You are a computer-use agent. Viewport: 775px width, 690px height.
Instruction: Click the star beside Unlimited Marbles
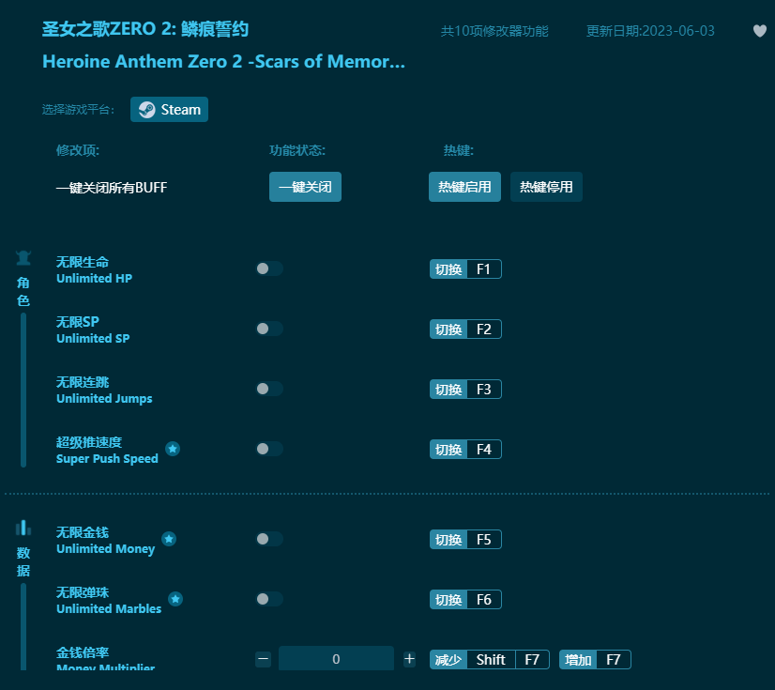176,599
